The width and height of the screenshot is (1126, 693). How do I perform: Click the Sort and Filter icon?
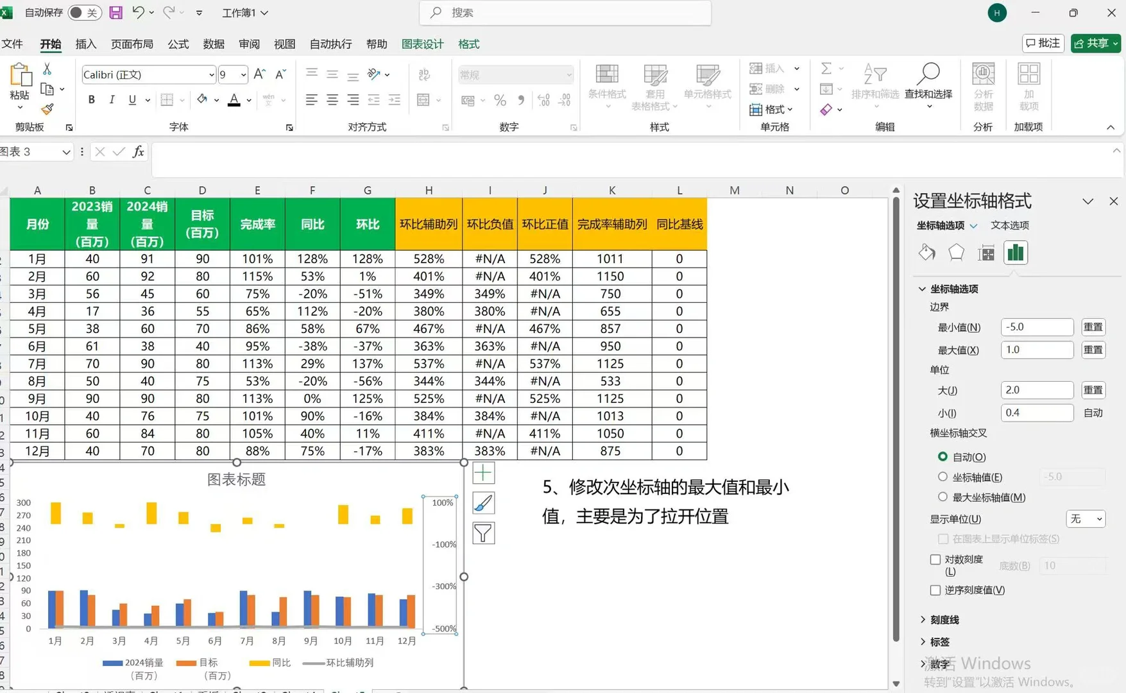click(x=874, y=74)
